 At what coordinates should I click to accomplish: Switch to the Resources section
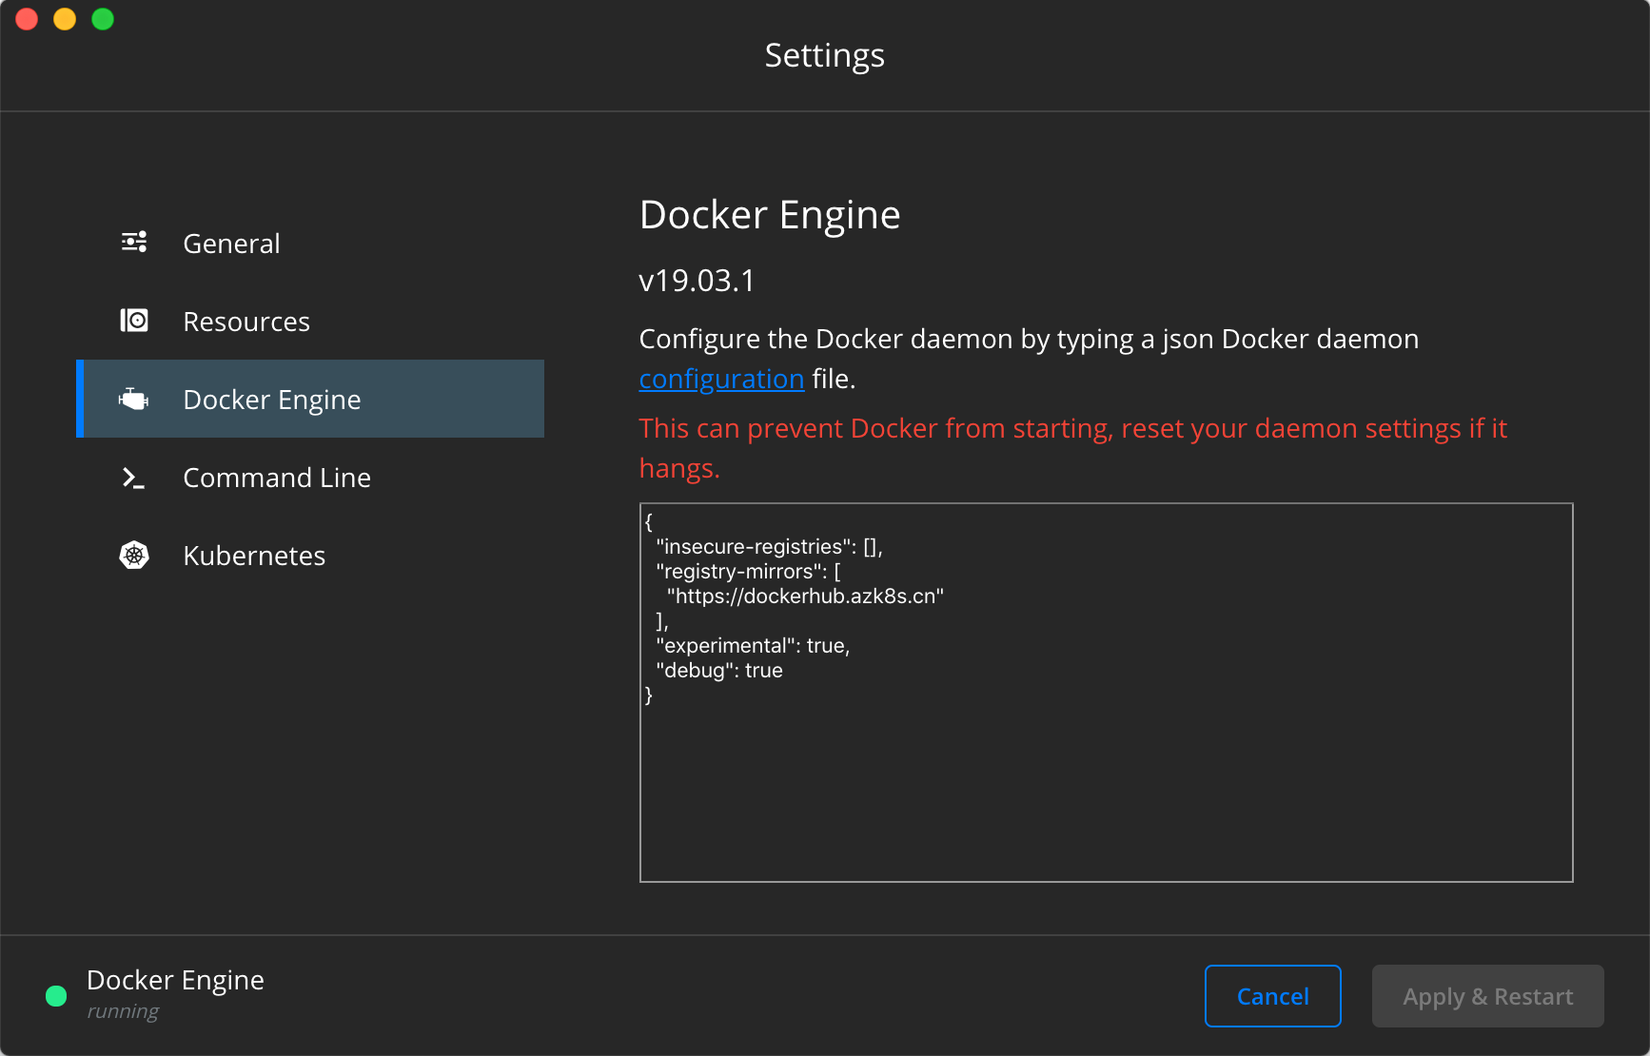click(246, 322)
